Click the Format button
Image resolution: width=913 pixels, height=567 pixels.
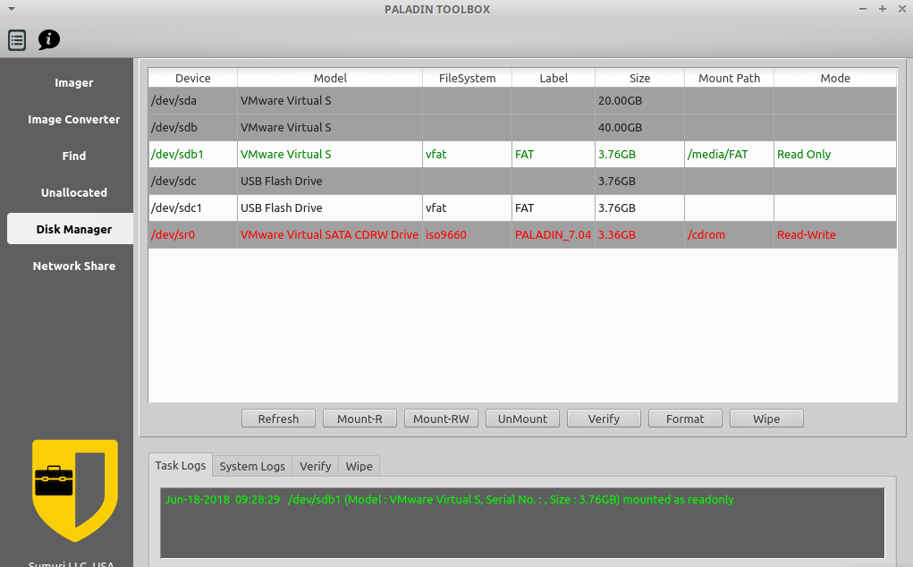(x=685, y=419)
